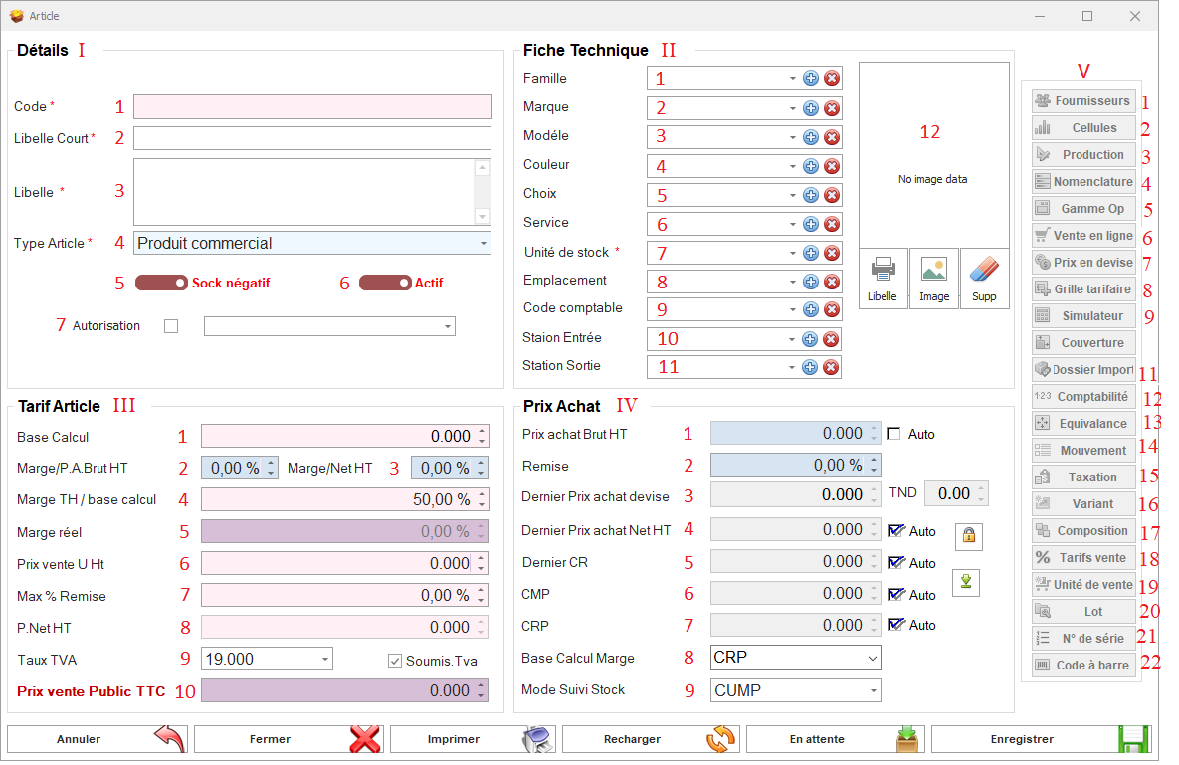Click the Supp eraser icon button

984,279
